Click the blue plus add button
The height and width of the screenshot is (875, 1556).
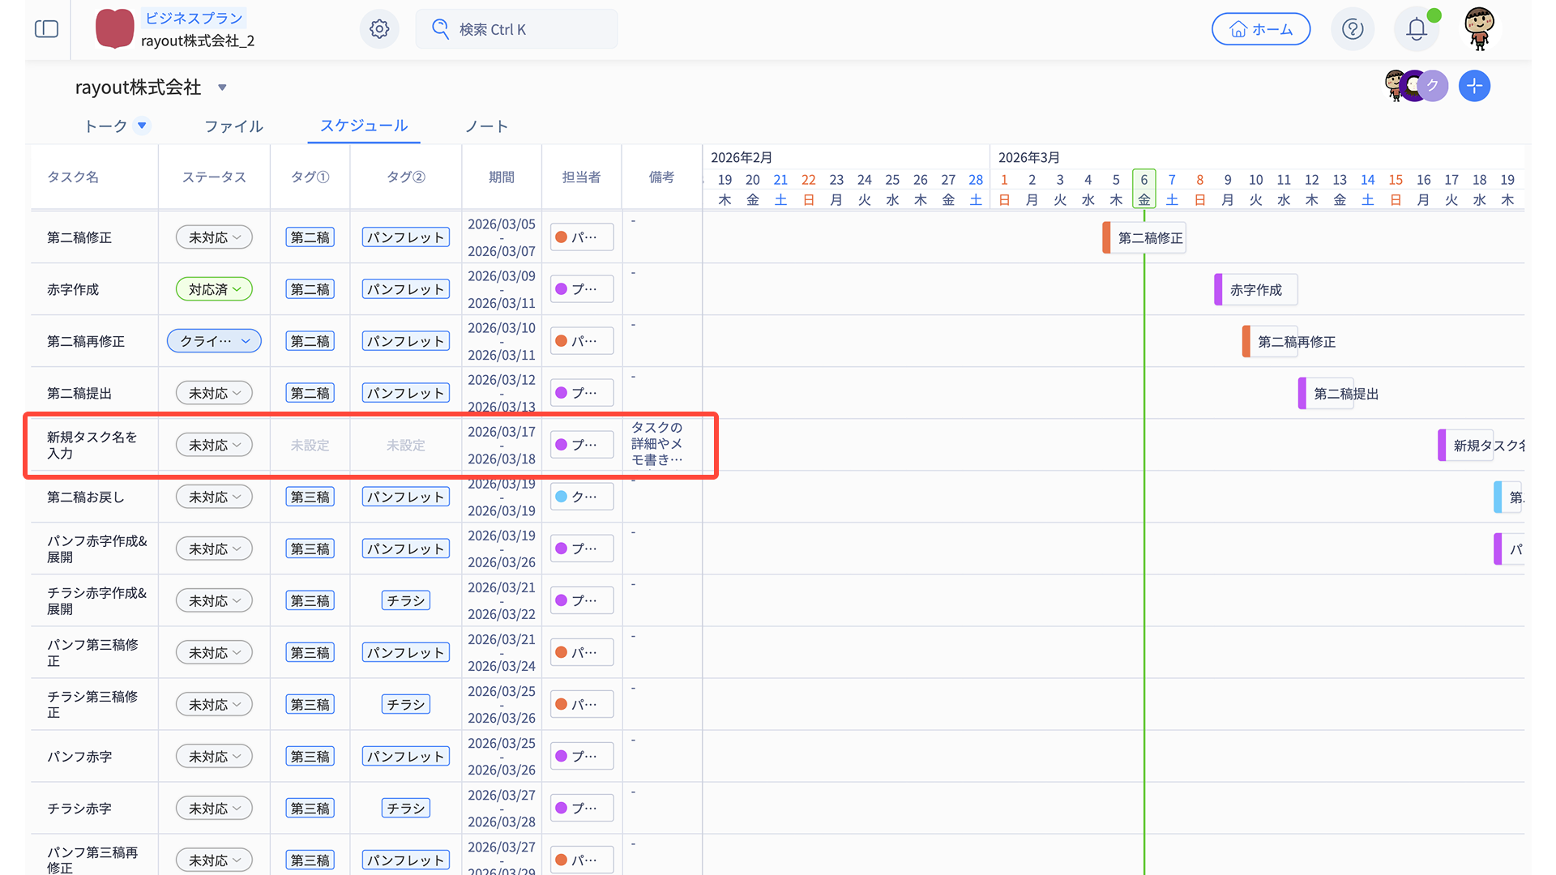click(x=1474, y=86)
